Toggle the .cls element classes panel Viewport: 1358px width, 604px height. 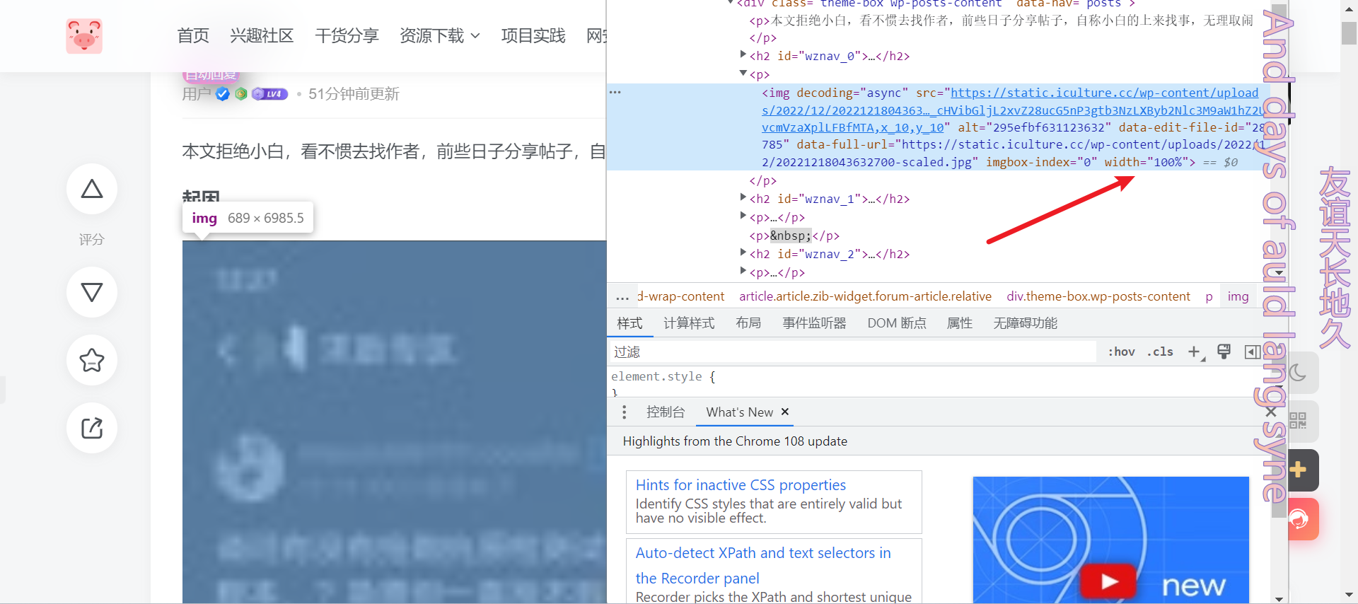coord(1160,352)
